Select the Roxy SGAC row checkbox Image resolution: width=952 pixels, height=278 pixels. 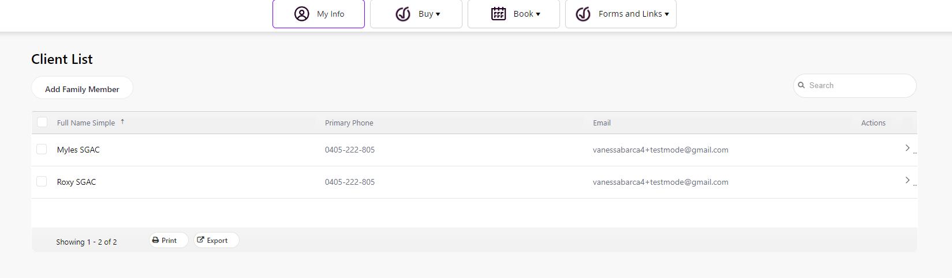(42, 182)
